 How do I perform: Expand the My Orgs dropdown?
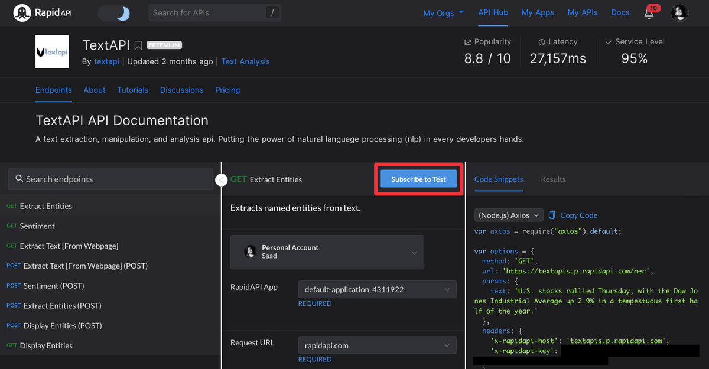point(444,13)
